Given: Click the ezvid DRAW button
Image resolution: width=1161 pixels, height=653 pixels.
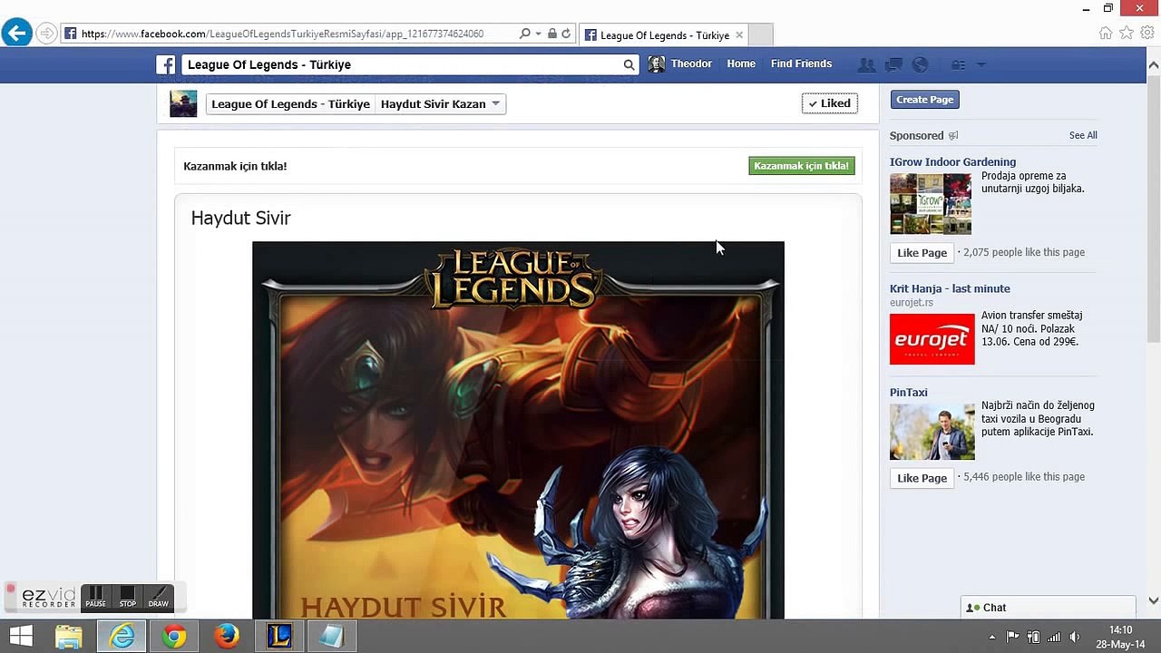Looking at the screenshot, I should 159,598.
